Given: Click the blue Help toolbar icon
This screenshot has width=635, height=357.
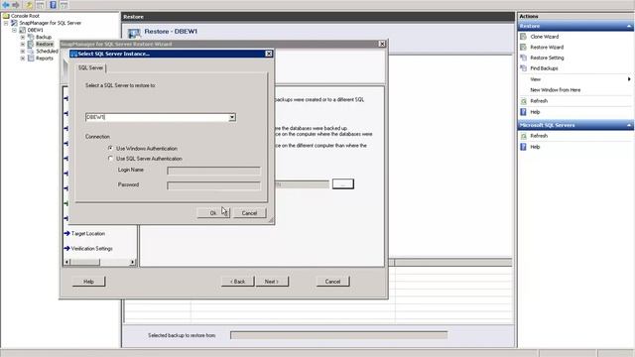Looking at the screenshot, I should [53, 5].
